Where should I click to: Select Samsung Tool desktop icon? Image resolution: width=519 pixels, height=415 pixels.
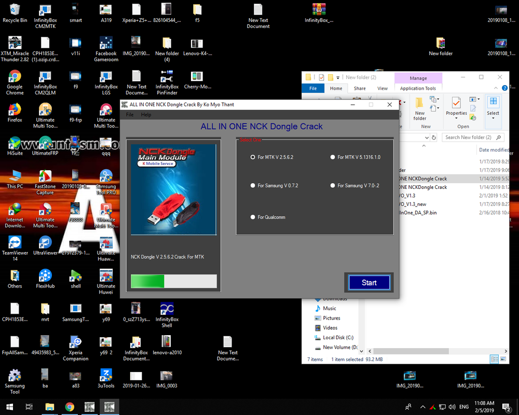tap(15, 382)
